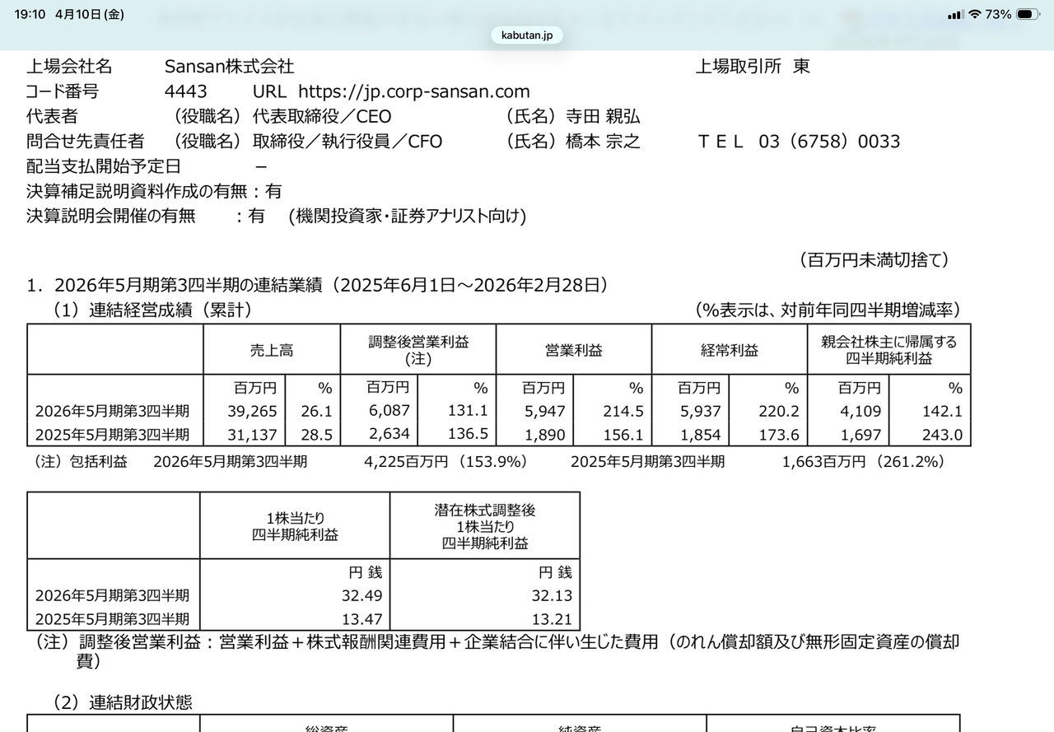This screenshot has width=1054, height=732.
Task: Tap the Wi-Fi status icon
Action: tap(975, 14)
